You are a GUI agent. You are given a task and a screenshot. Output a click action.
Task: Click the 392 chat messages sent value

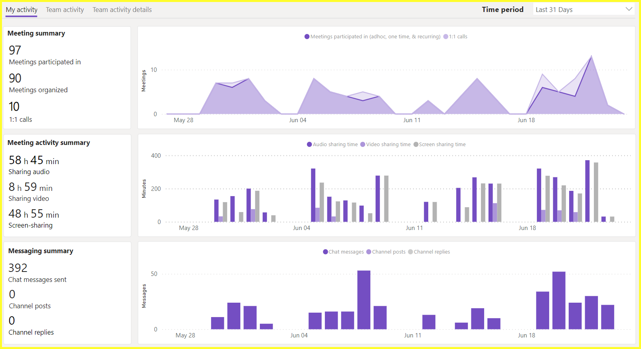tap(18, 268)
